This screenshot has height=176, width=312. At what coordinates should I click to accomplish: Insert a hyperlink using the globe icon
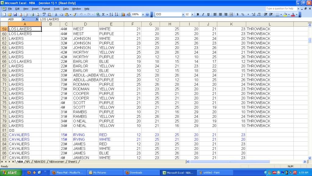98,14
